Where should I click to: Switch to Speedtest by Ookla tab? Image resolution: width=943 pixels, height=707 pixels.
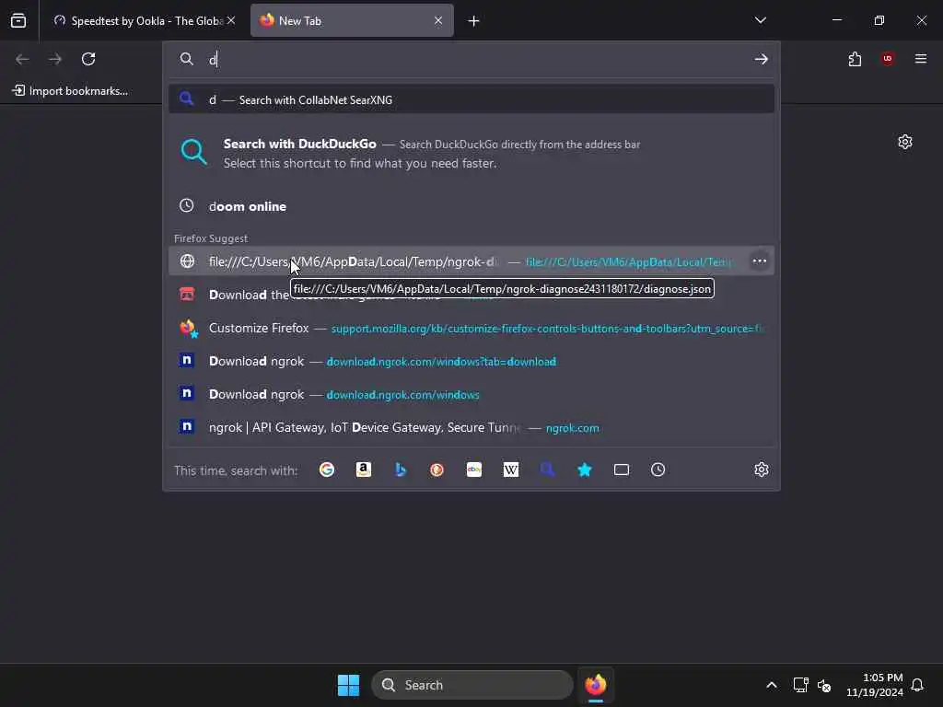[x=143, y=21]
